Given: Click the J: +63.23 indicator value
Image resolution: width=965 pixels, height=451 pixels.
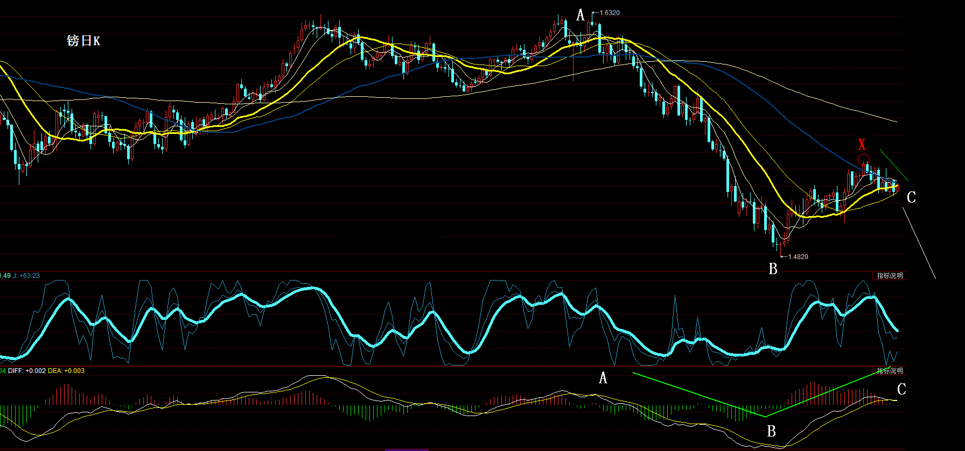Looking at the screenshot, I should click(26, 276).
